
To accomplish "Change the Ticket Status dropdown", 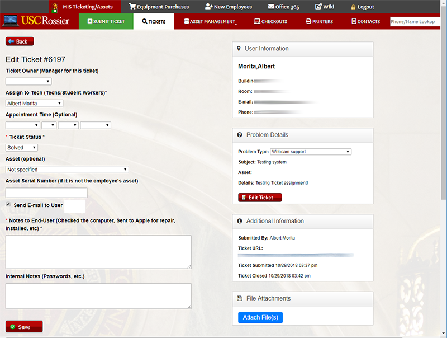I will coord(22,147).
